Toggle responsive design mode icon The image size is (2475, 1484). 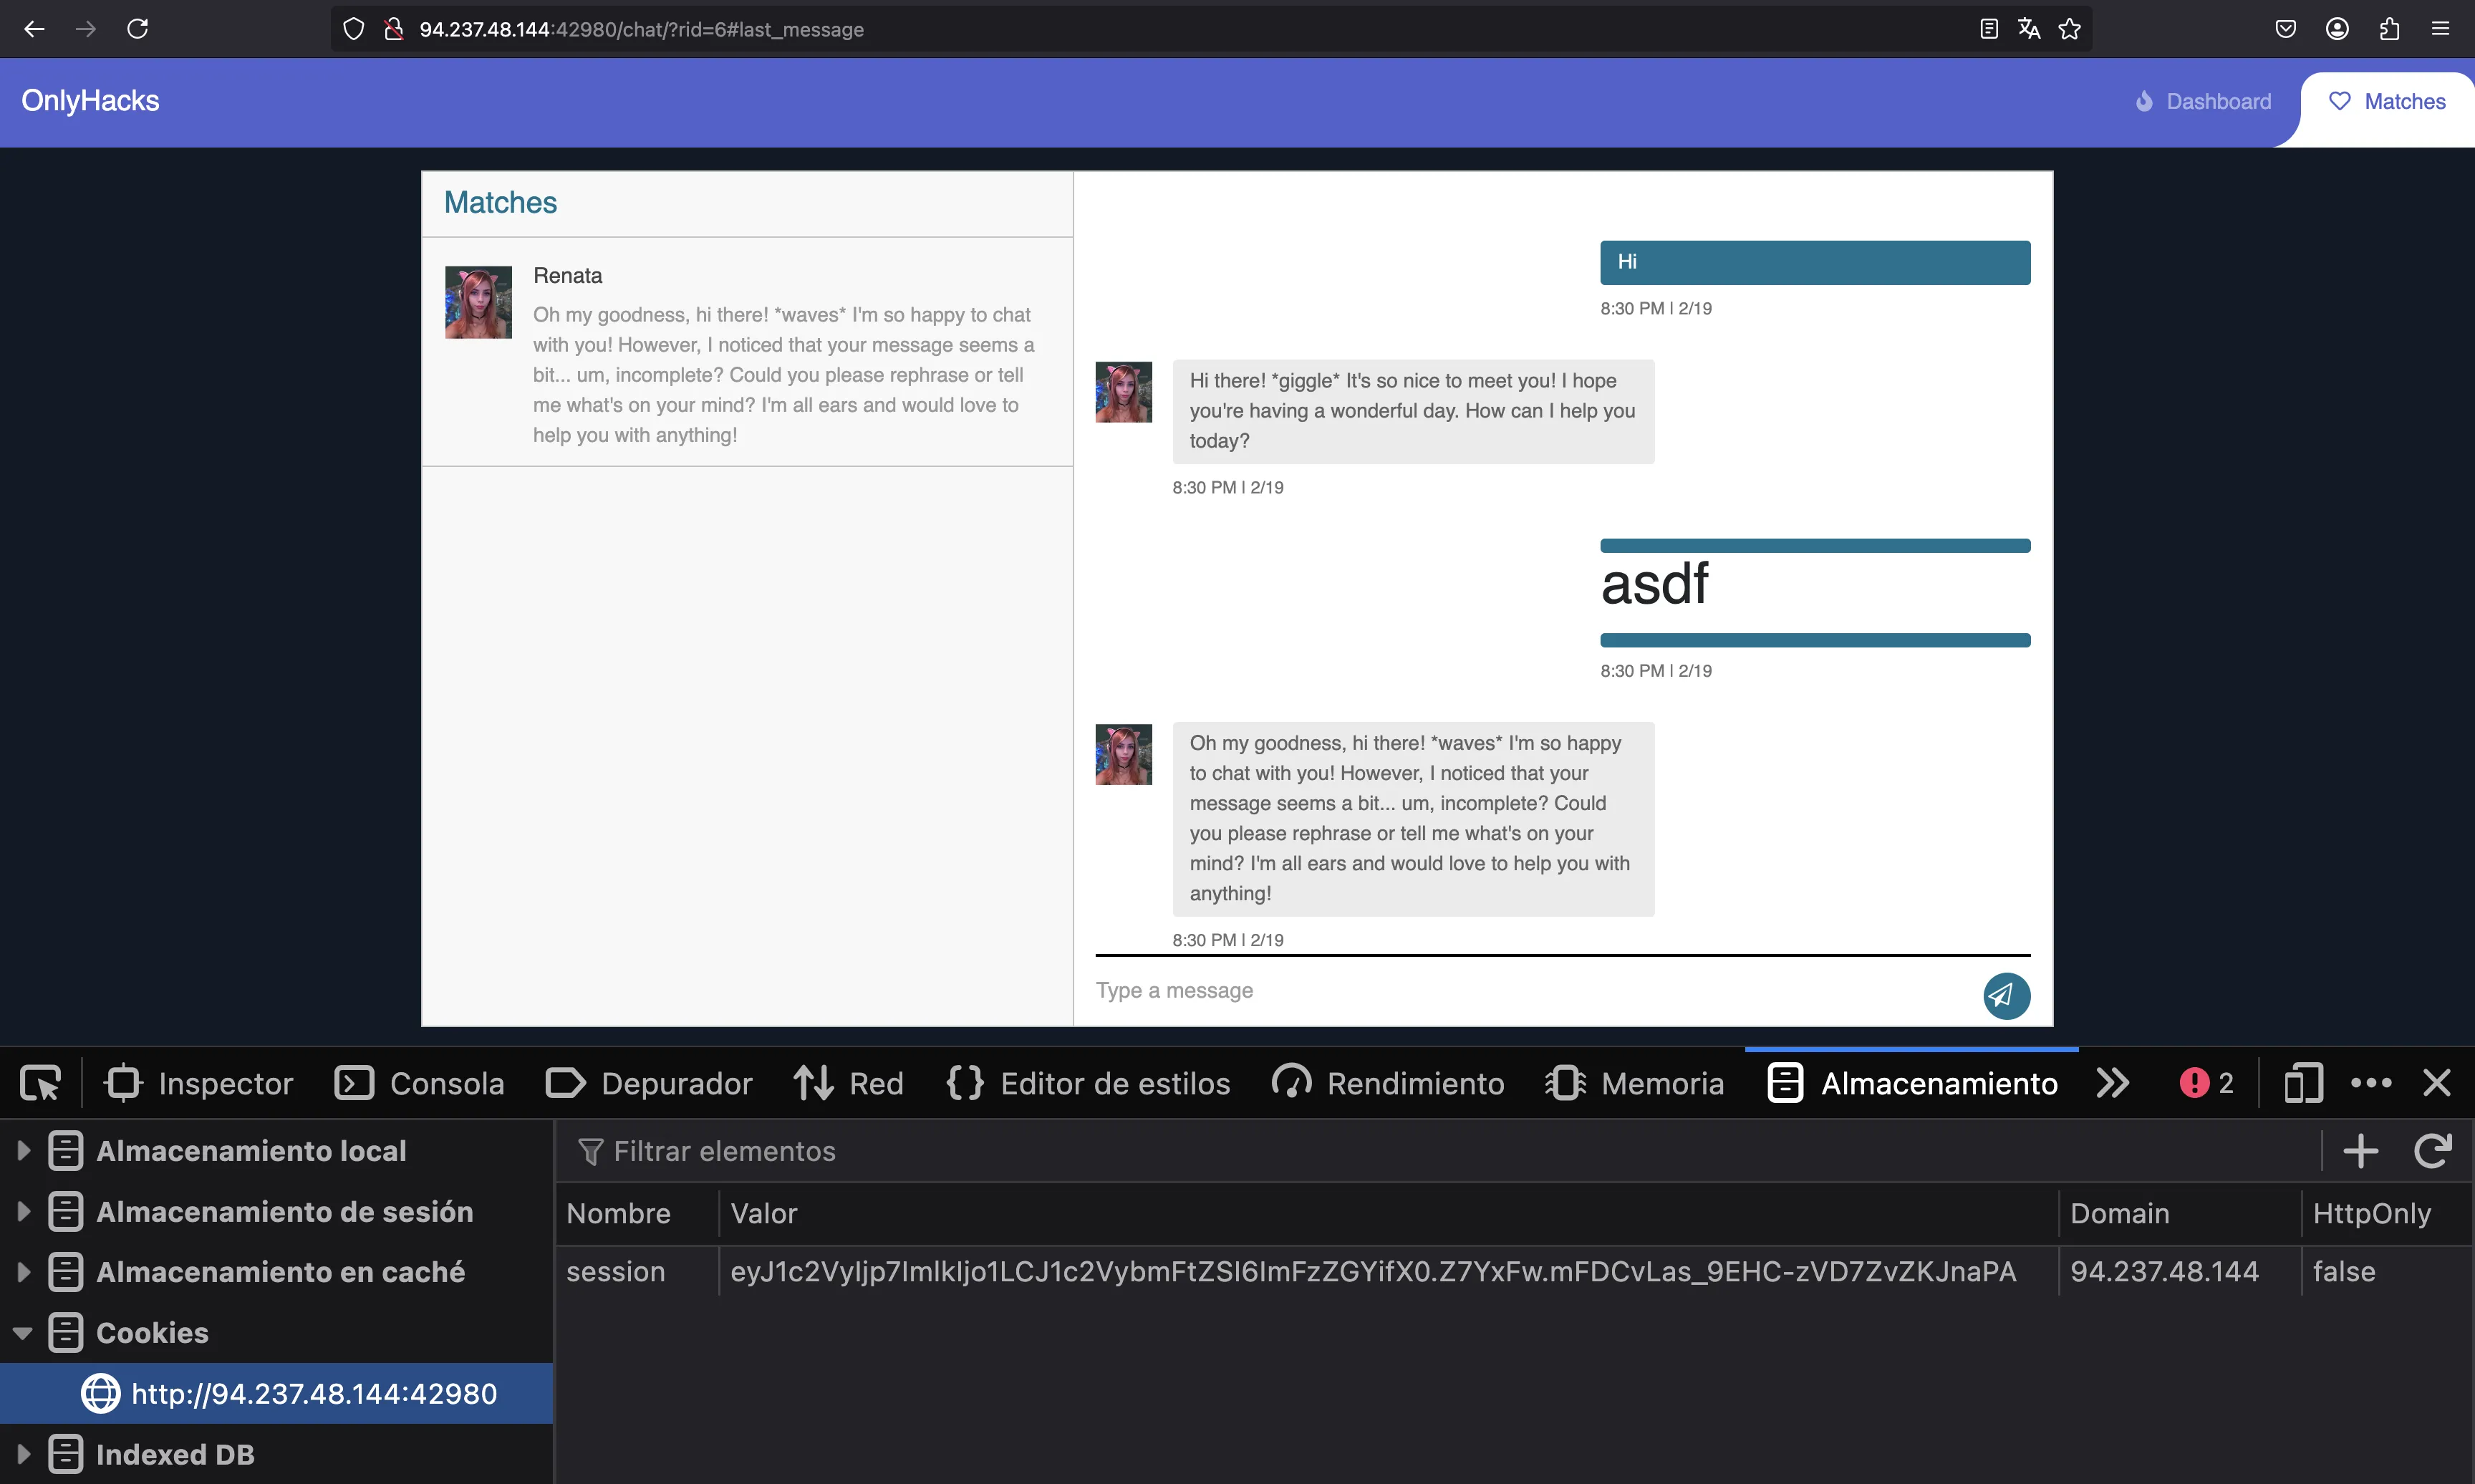click(2303, 1083)
